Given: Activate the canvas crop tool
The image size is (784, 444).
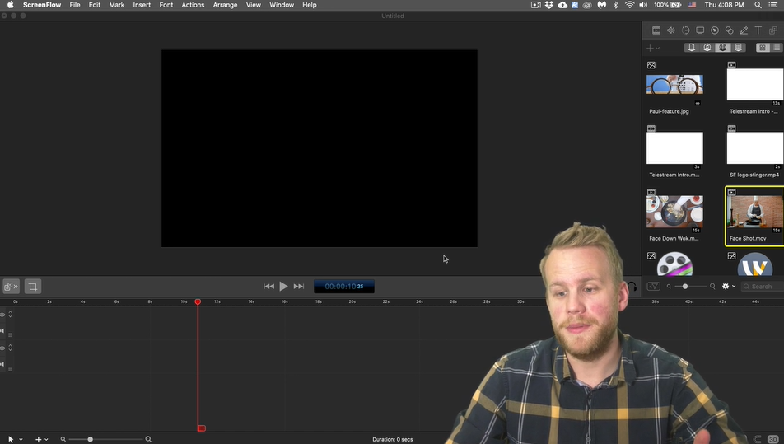Looking at the screenshot, I should coord(33,287).
